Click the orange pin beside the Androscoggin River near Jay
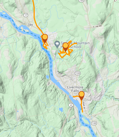Image resolution: width=119 pixels, height=137 pixels. click(x=45, y=38)
